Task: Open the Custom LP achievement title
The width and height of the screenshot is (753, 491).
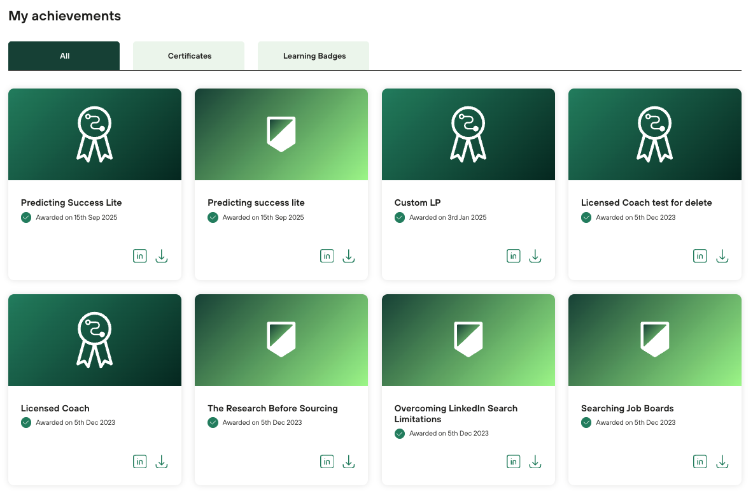Action: (418, 203)
